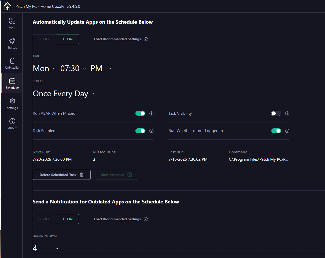
Task: Toggle Run Whether or not Logged In switch
Action: pos(276,131)
